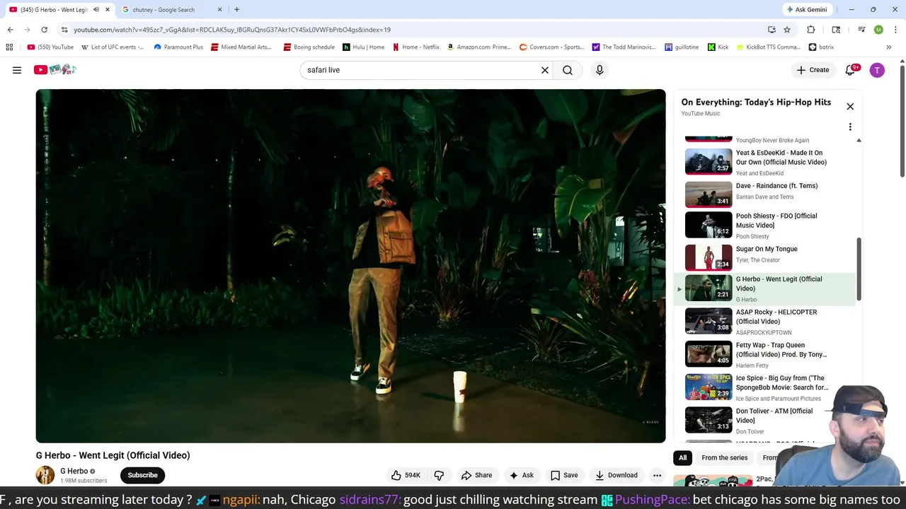Play Yeat & EsDeeKid Made It On Our Own
Screen dimensions: 906x509
coord(764,162)
